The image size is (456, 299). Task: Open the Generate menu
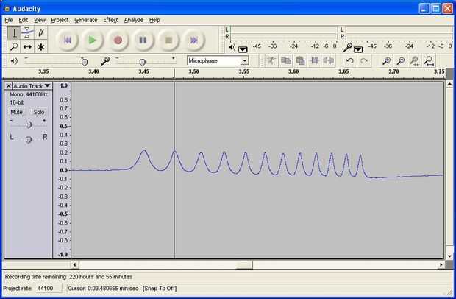tap(86, 20)
